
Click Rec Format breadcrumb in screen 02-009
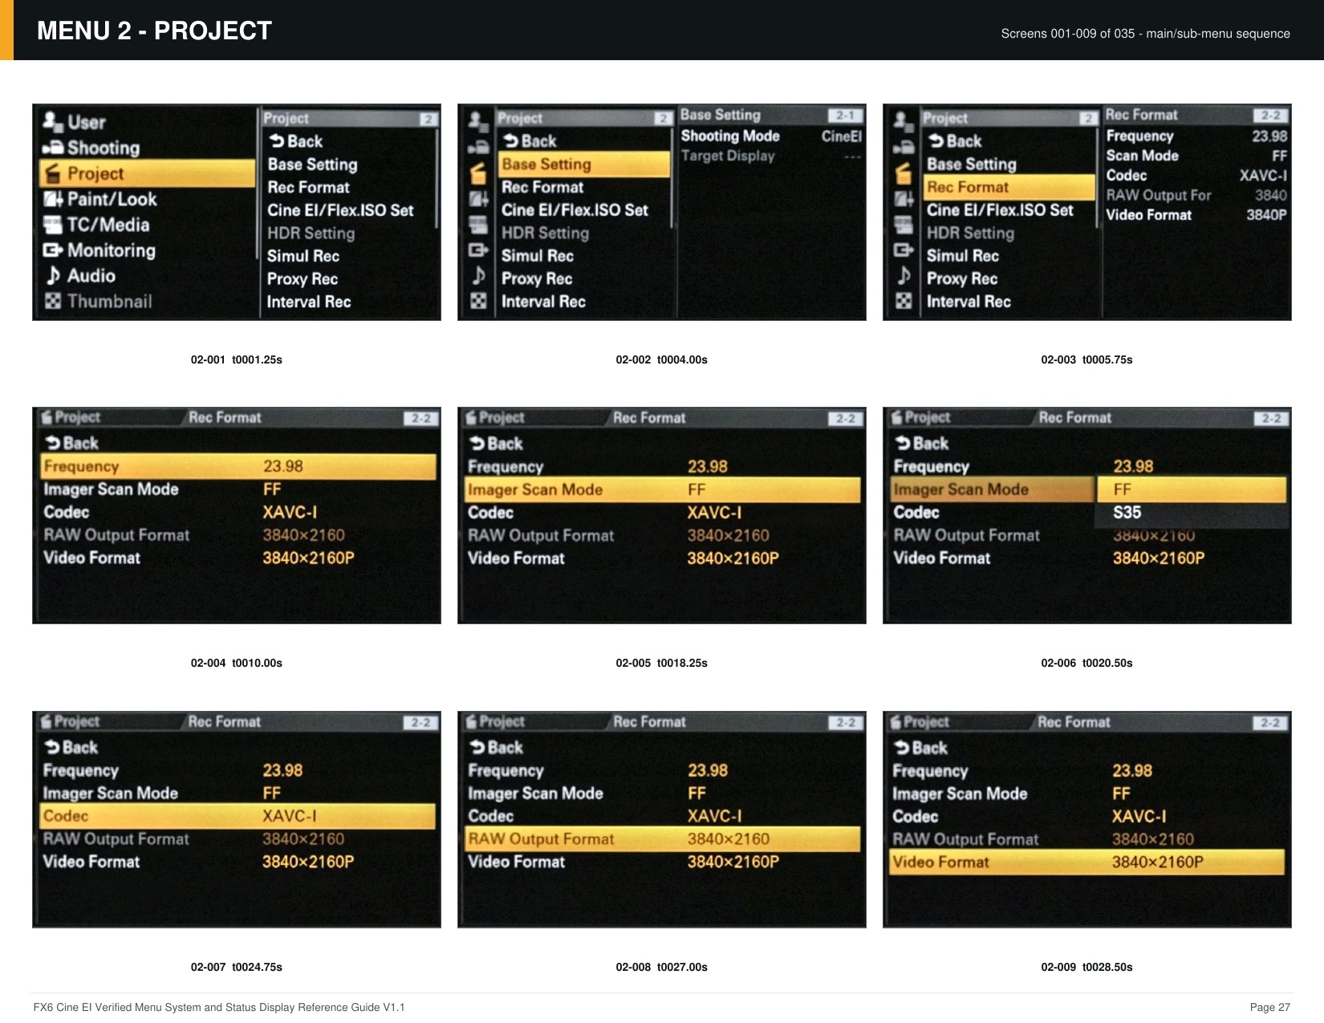(x=1074, y=722)
